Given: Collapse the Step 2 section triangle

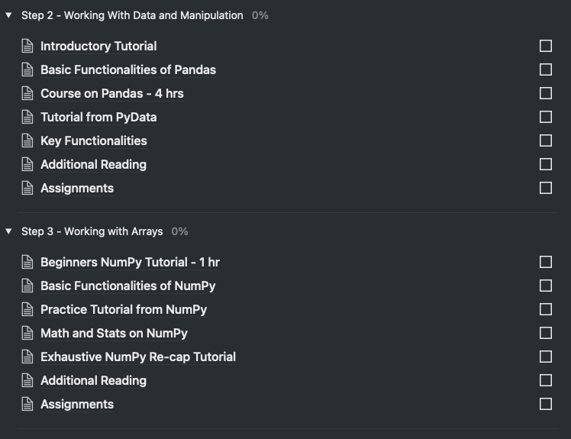Looking at the screenshot, I should (x=8, y=15).
